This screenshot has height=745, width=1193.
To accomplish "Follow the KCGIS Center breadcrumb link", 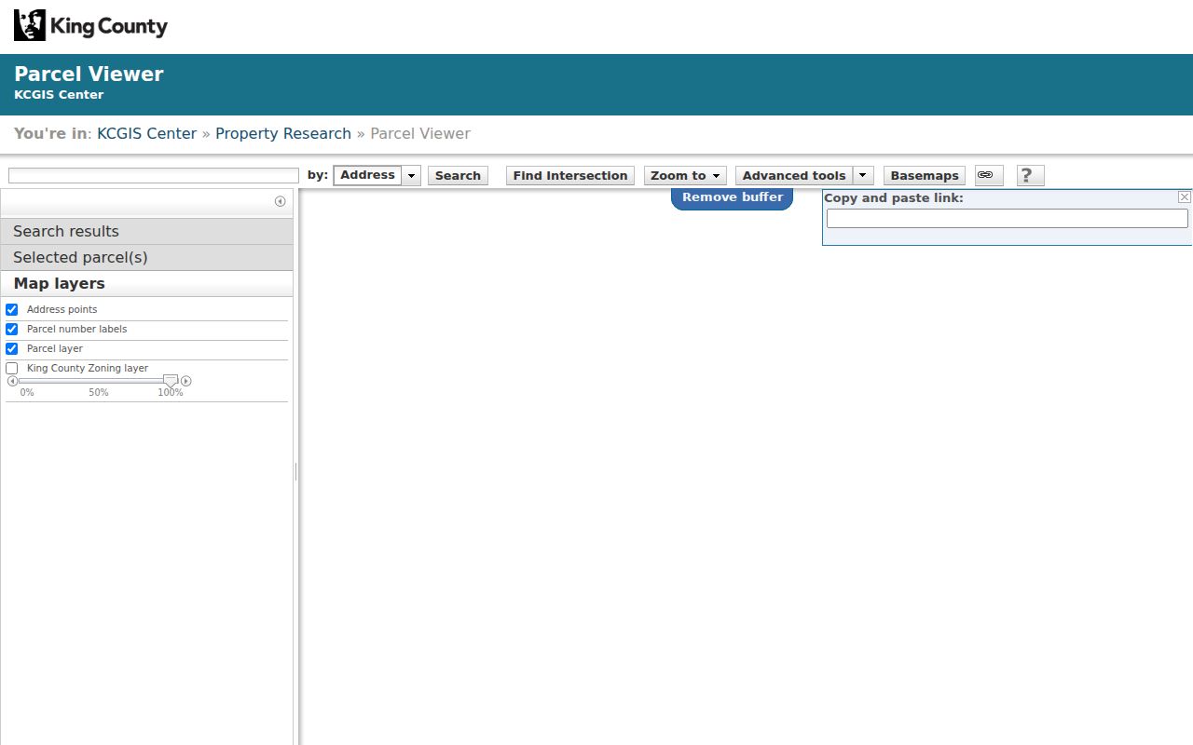I will point(147,133).
